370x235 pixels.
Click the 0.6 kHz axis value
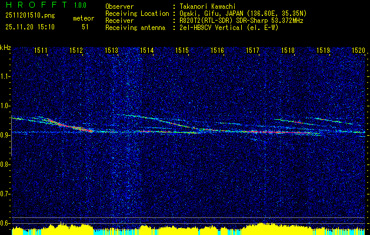pos(5,223)
